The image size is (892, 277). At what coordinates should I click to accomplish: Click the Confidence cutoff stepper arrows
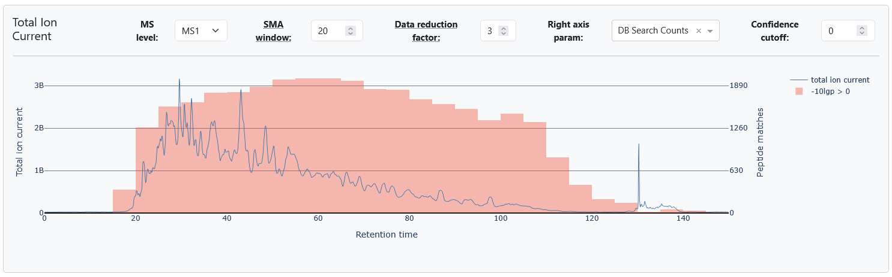(x=862, y=31)
